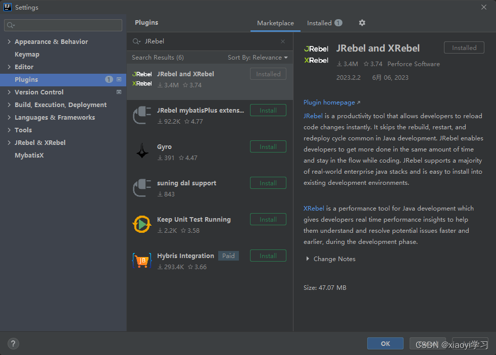Select Plugins in settings tree

(63, 80)
